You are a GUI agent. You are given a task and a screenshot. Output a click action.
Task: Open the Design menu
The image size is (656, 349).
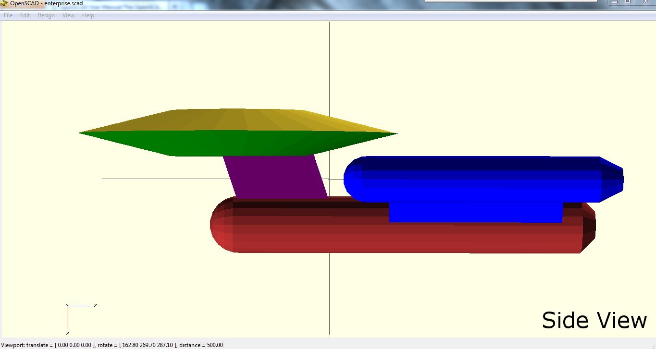(46, 15)
